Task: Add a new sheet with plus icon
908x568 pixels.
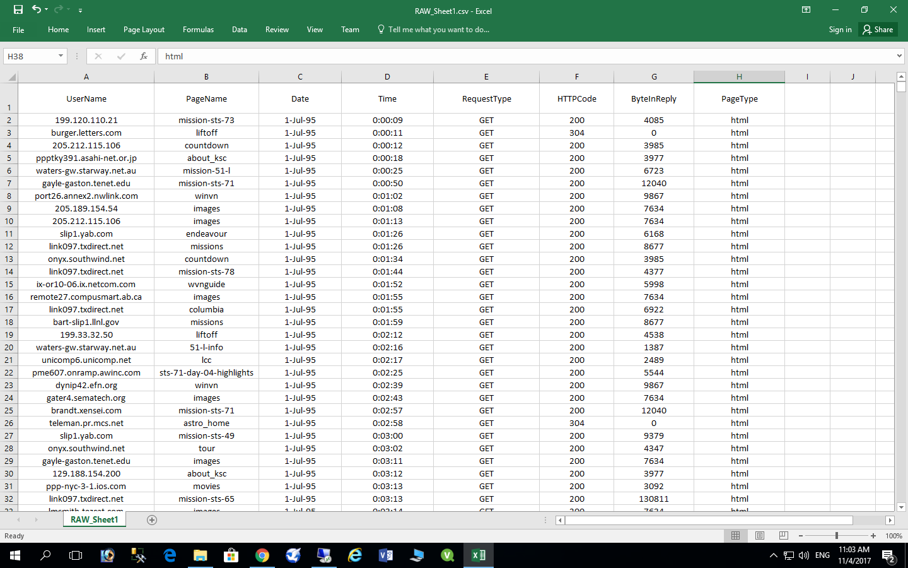Action: coord(152,520)
